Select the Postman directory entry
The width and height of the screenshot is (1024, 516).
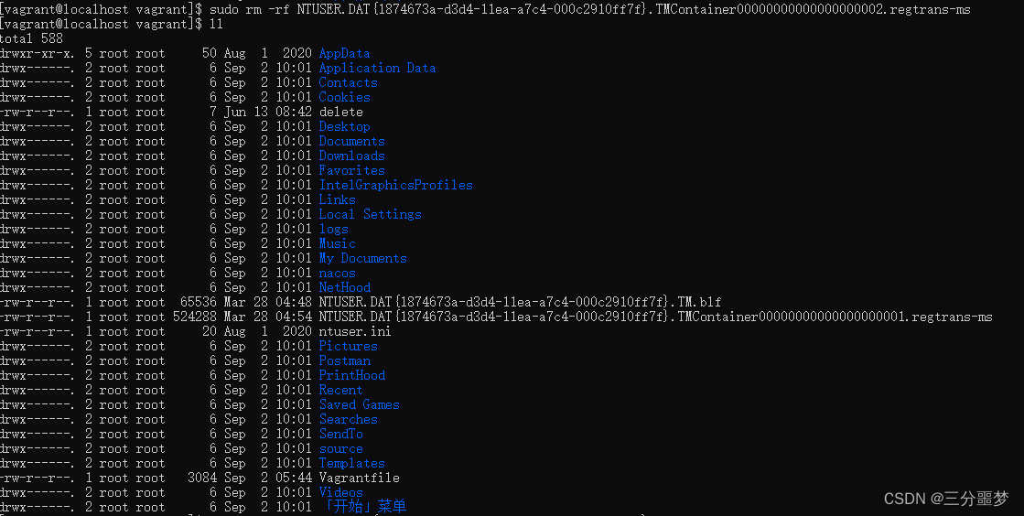pos(345,361)
